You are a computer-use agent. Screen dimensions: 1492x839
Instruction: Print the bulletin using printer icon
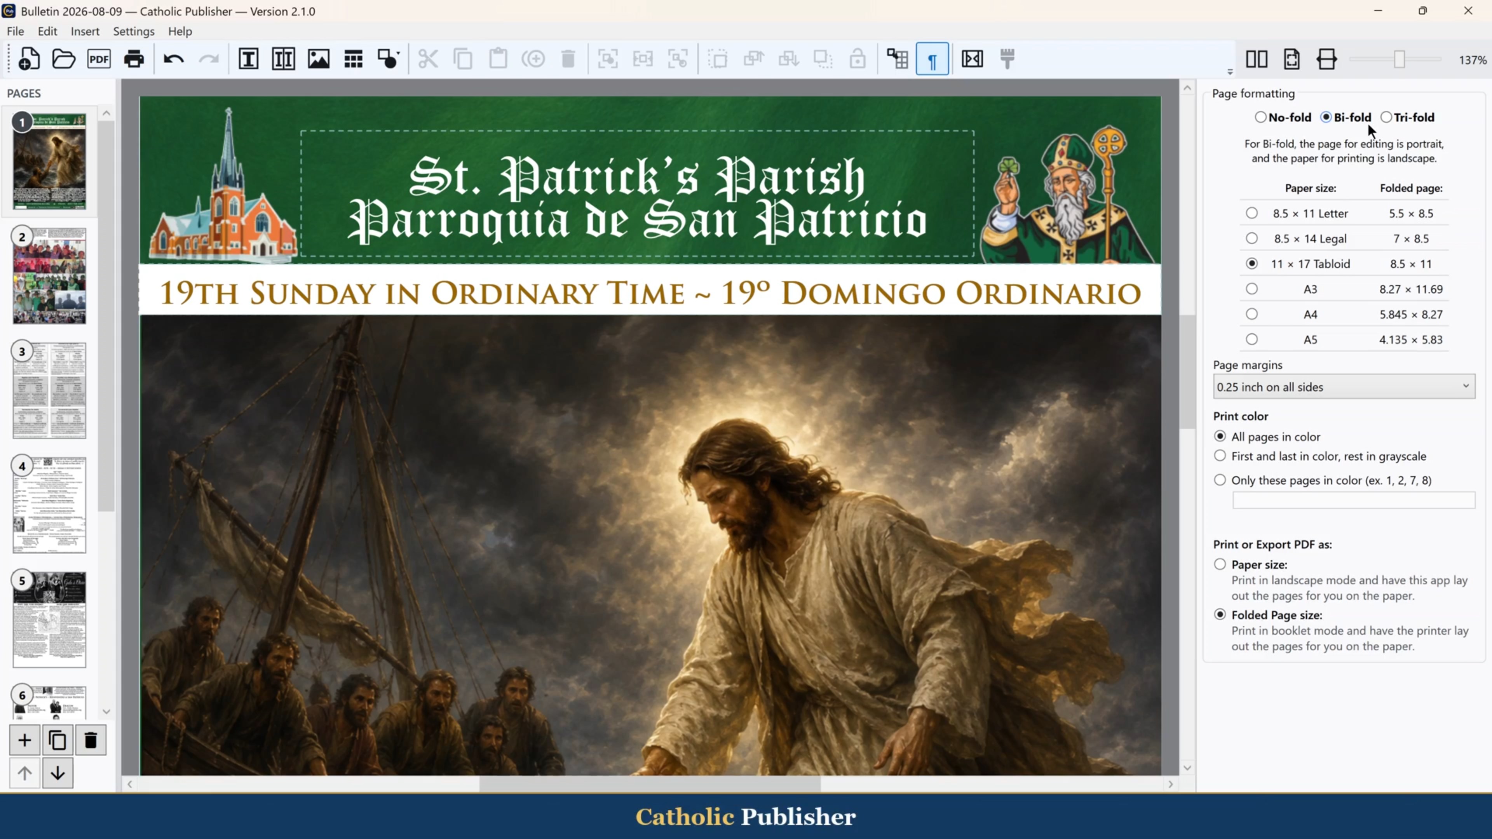tap(134, 59)
